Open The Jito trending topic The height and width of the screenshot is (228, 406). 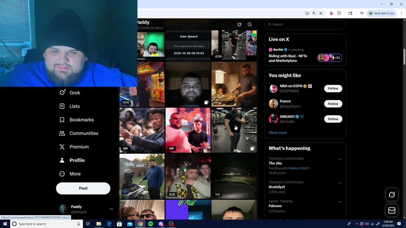point(275,163)
